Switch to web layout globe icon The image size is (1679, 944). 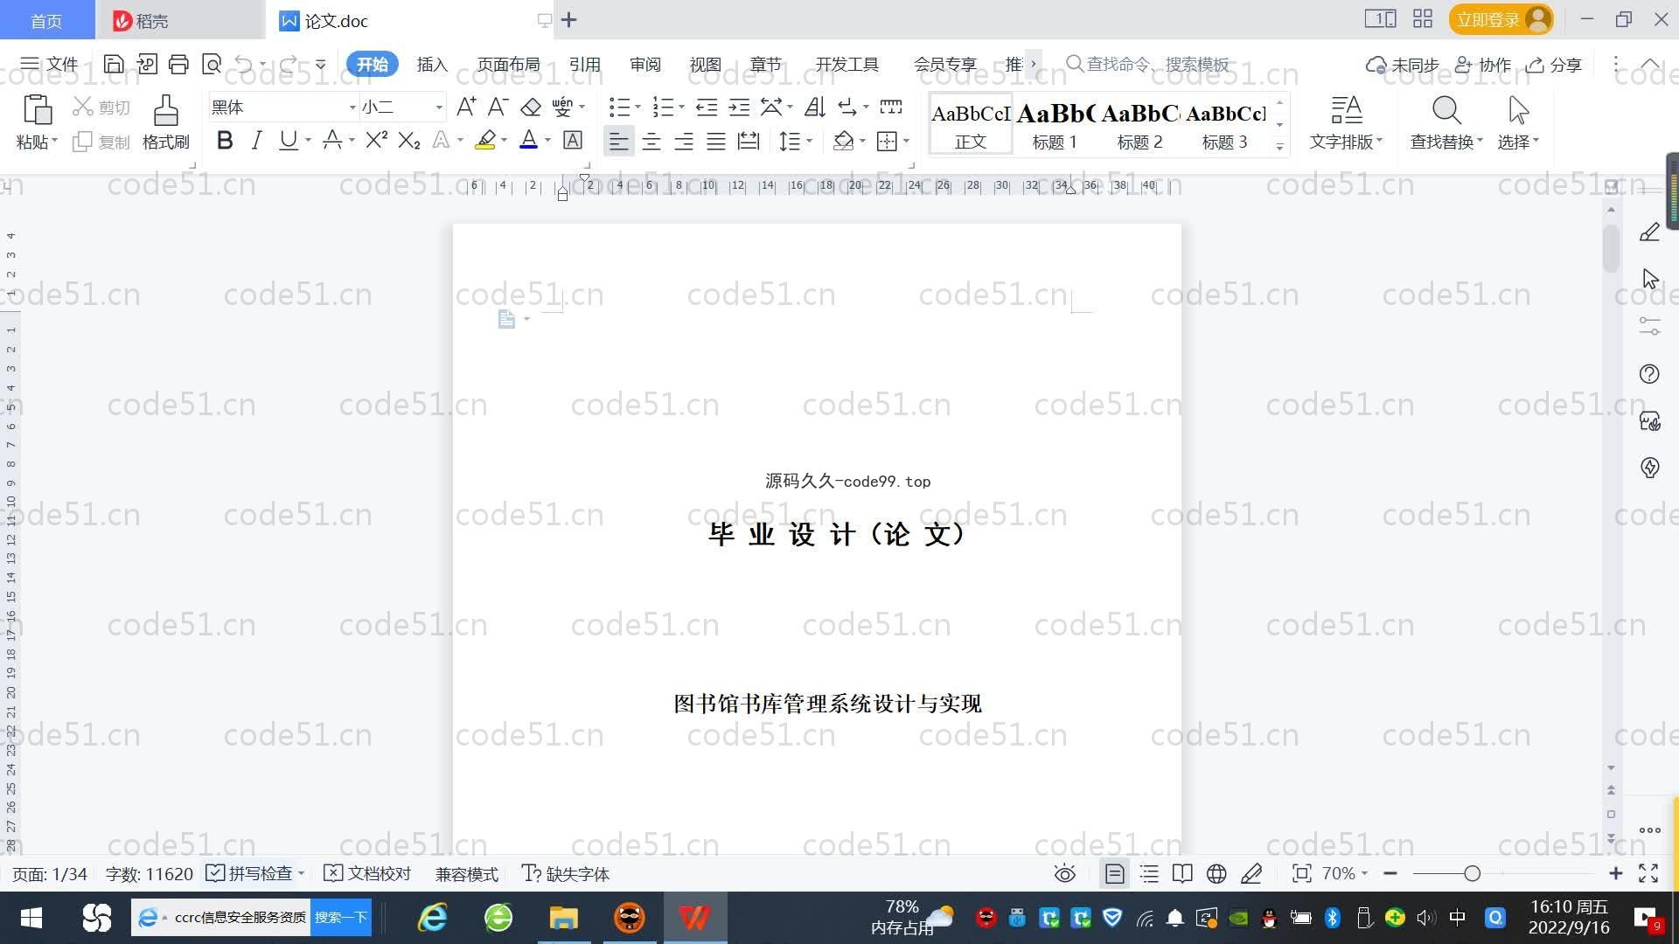pyautogui.click(x=1216, y=874)
